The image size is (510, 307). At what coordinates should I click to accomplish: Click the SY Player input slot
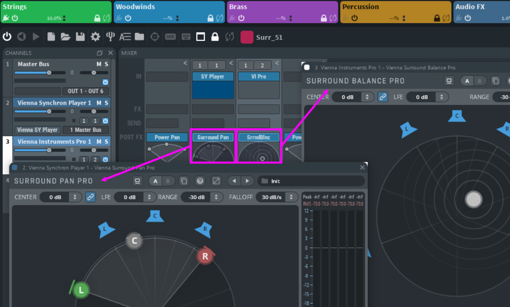point(213,77)
